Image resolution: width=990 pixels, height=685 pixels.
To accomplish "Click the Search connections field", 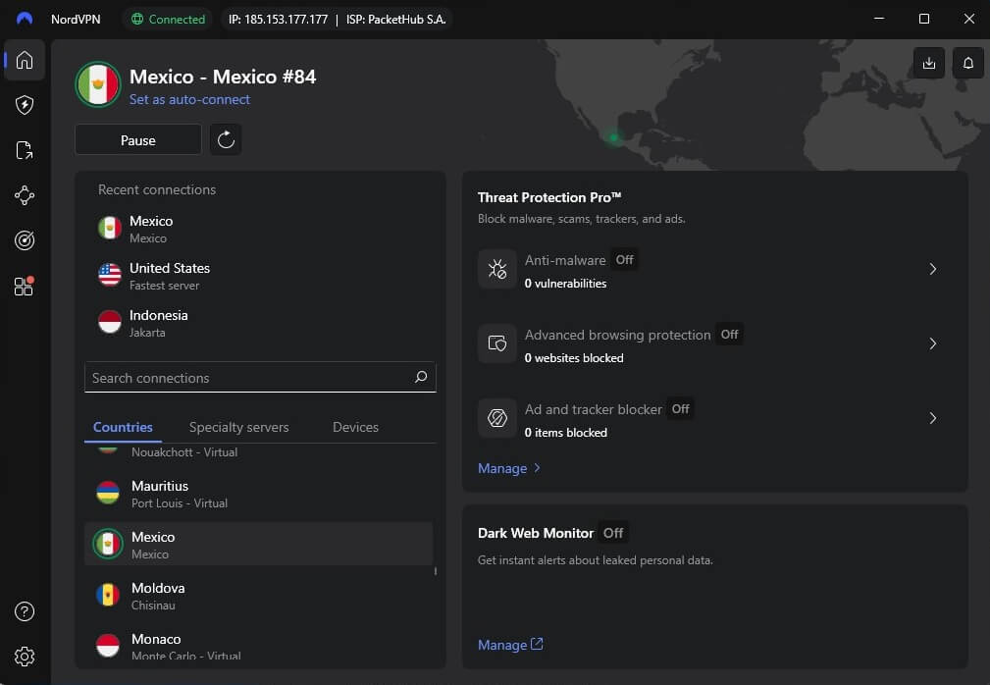I will coord(260,377).
